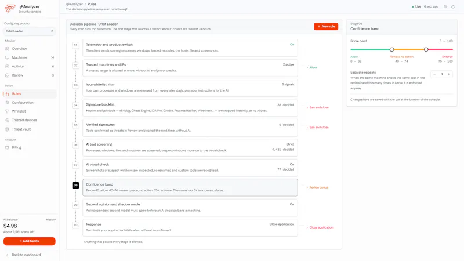This screenshot has width=464, height=261.
Task: Click the New rule button
Action: [326, 26]
